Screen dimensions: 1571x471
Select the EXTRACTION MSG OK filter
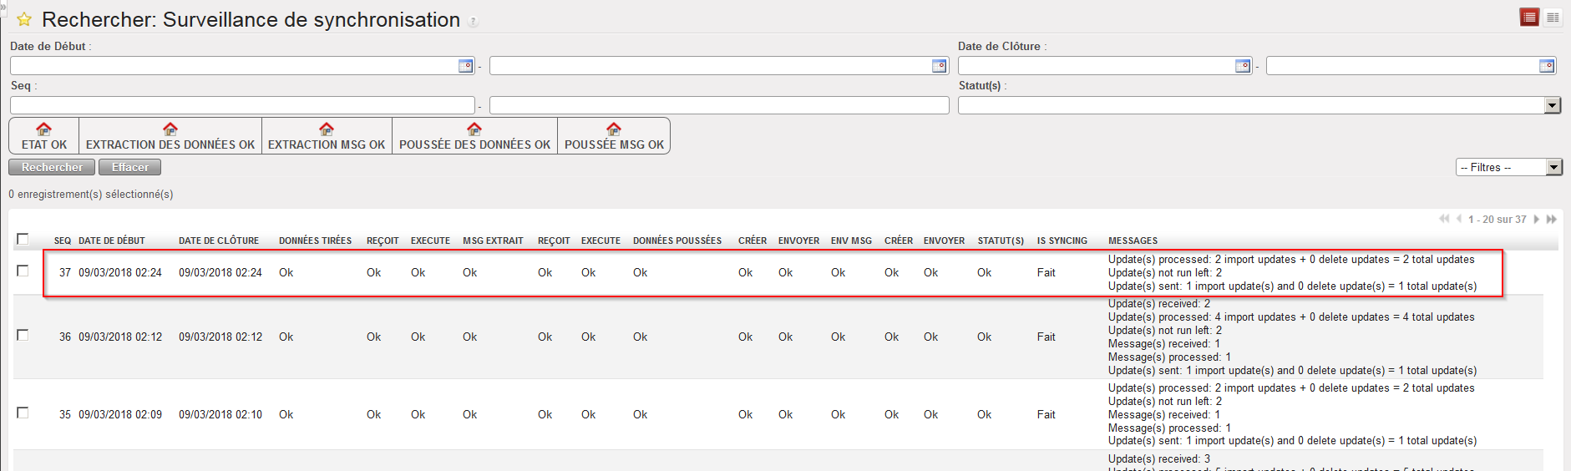327,136
